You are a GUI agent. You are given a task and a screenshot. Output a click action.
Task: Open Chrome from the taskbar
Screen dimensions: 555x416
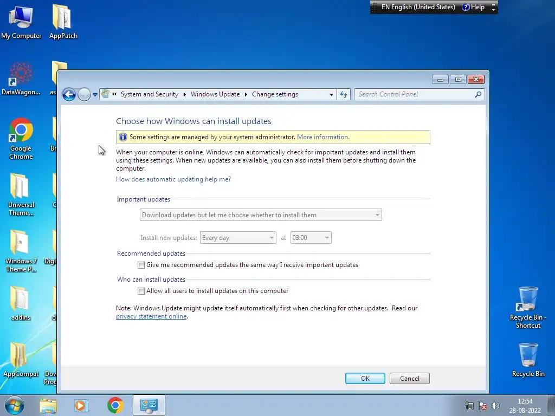[x=115, y=405]
